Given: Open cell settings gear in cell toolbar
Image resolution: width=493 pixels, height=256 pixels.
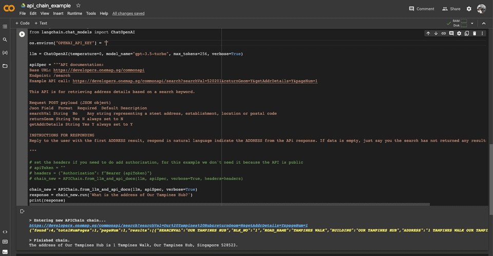Looking at the screenshot, I should coord(459,33).
